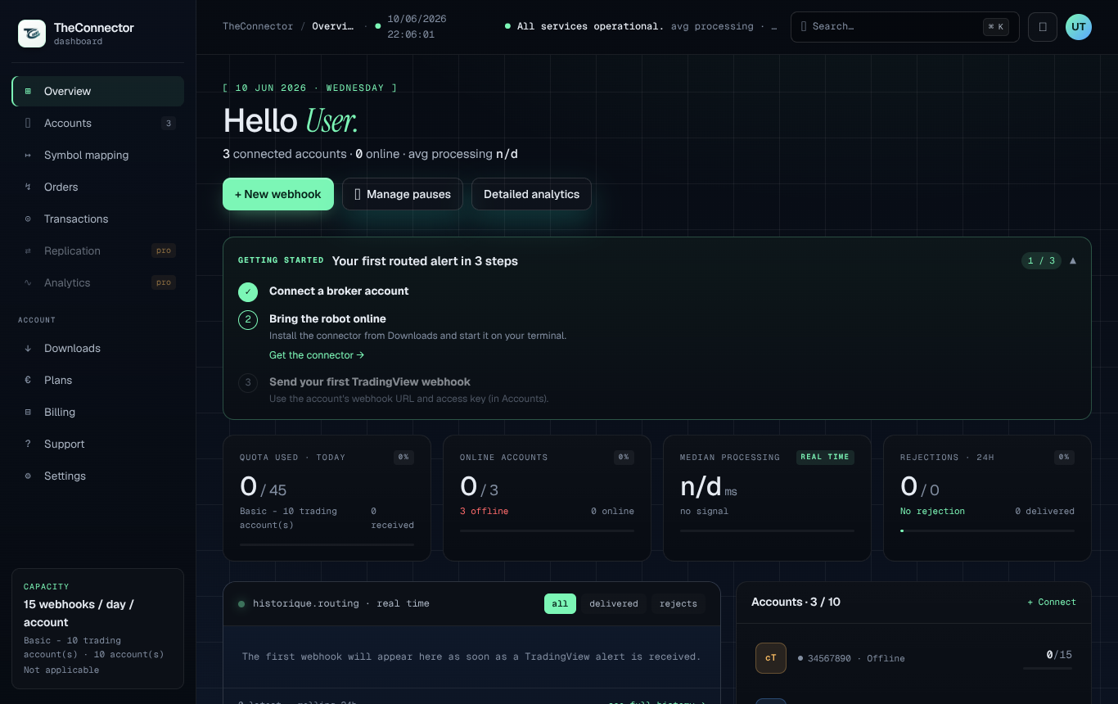This screenshot has width=1118, height=704.
Task: Click the REAL TIME badge
Action: (x=825, y=457)
